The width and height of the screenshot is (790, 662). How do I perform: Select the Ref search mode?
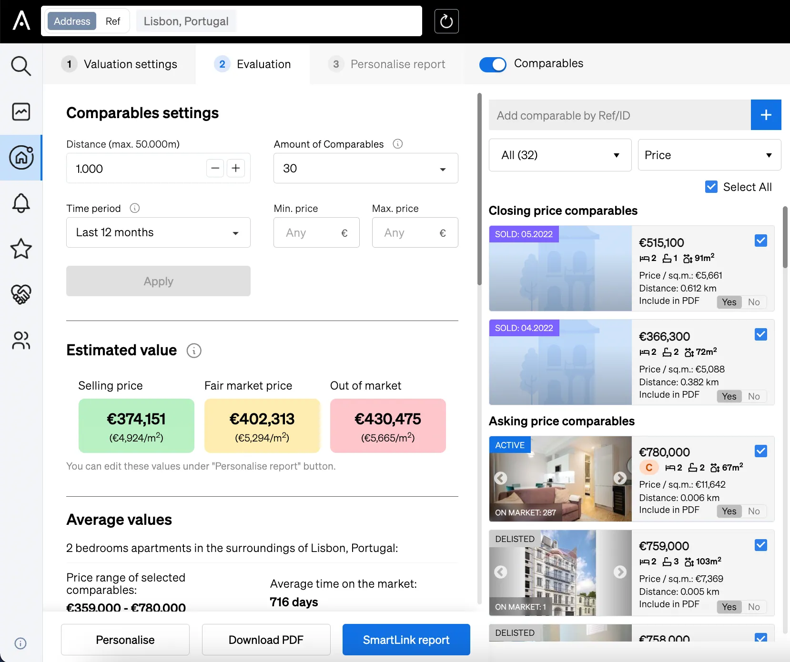click(x=113, y=21)
